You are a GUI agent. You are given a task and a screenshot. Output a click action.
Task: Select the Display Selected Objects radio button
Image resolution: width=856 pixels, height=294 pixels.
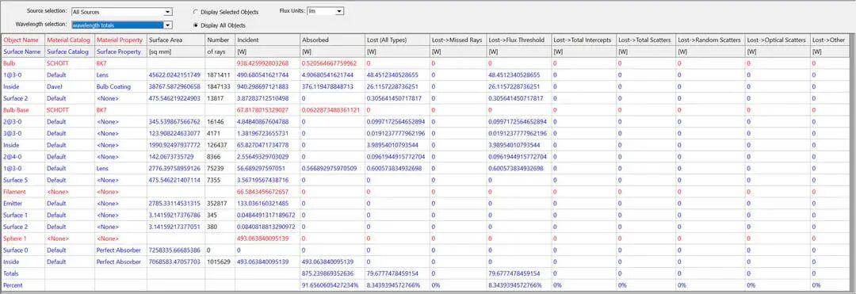(196, 12)
